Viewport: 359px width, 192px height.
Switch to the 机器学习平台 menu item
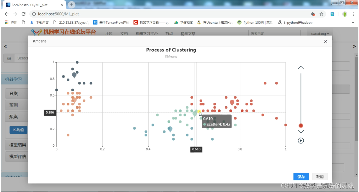click(x=147, y=33)
